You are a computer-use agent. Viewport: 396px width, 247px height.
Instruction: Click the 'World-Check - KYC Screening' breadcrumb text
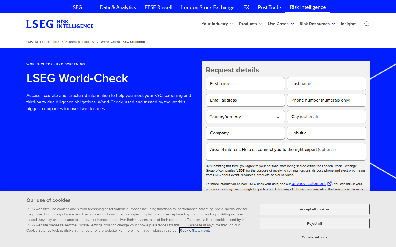123,42
